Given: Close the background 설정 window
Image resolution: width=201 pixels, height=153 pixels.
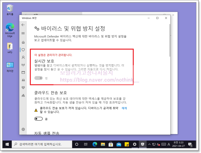Looking at the screenshot, I should [173, 15].
